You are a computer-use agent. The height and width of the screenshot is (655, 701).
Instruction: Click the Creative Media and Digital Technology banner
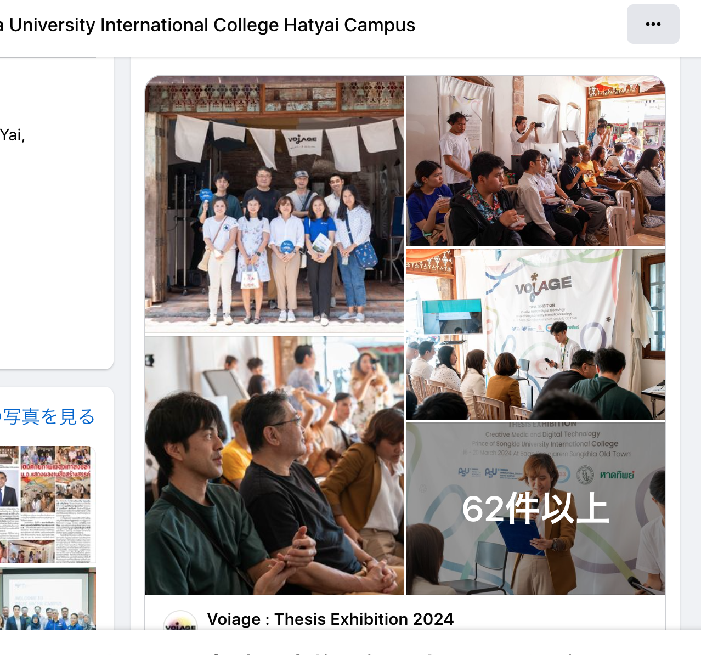pyautogui.click(x=542, y=434)
